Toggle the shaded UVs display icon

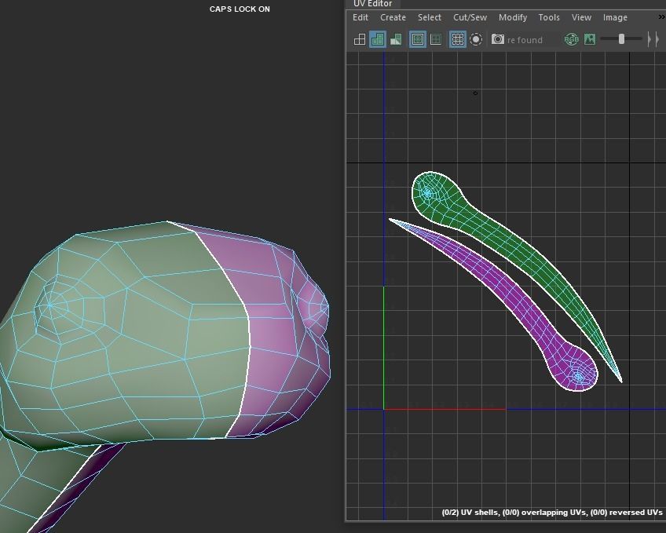click(379, 39)
